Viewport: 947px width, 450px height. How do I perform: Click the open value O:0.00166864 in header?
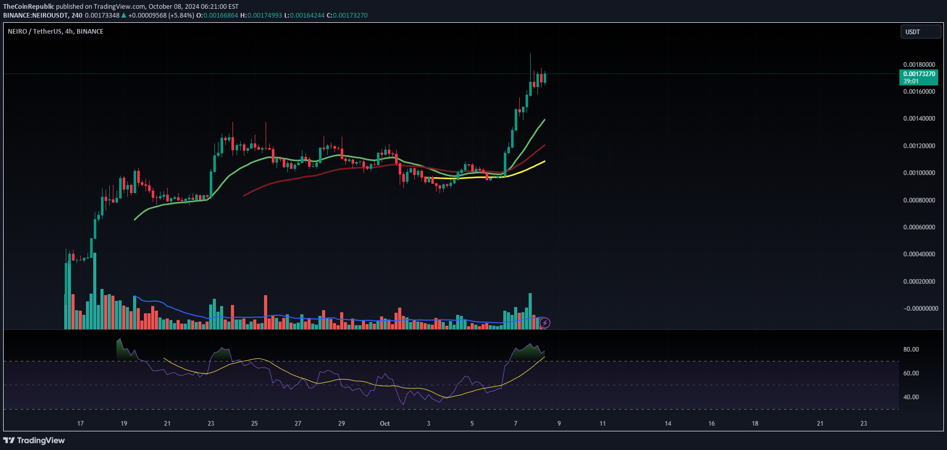tap(217, 16)
